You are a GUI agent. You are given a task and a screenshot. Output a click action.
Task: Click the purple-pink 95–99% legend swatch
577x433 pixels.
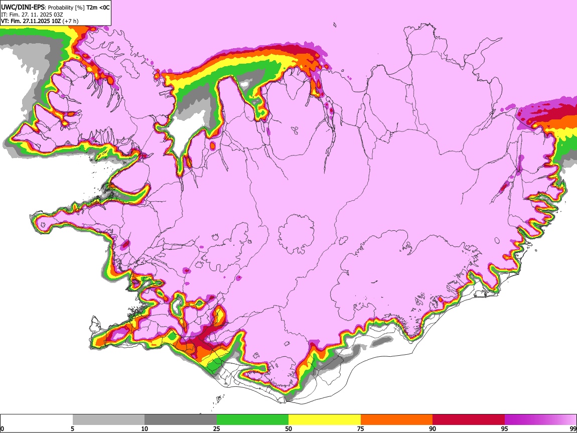(540, 420)
